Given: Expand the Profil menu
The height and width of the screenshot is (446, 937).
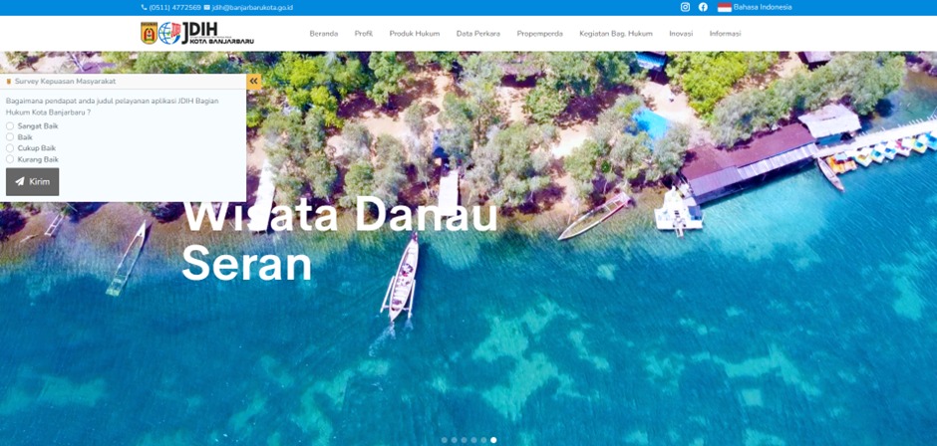Looking at the screenshot, I should point(363,34).
